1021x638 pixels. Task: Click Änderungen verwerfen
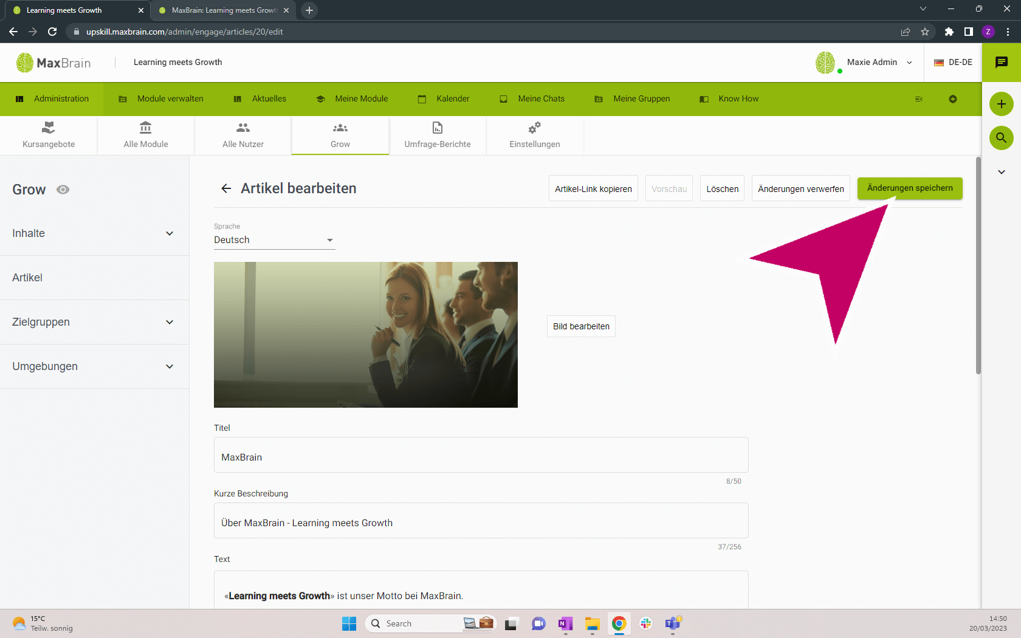coord(801,188)
